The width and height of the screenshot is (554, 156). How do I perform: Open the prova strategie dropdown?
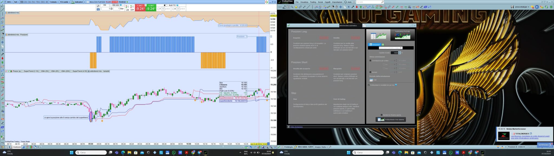pyautogui.click(x=522, y=7)
